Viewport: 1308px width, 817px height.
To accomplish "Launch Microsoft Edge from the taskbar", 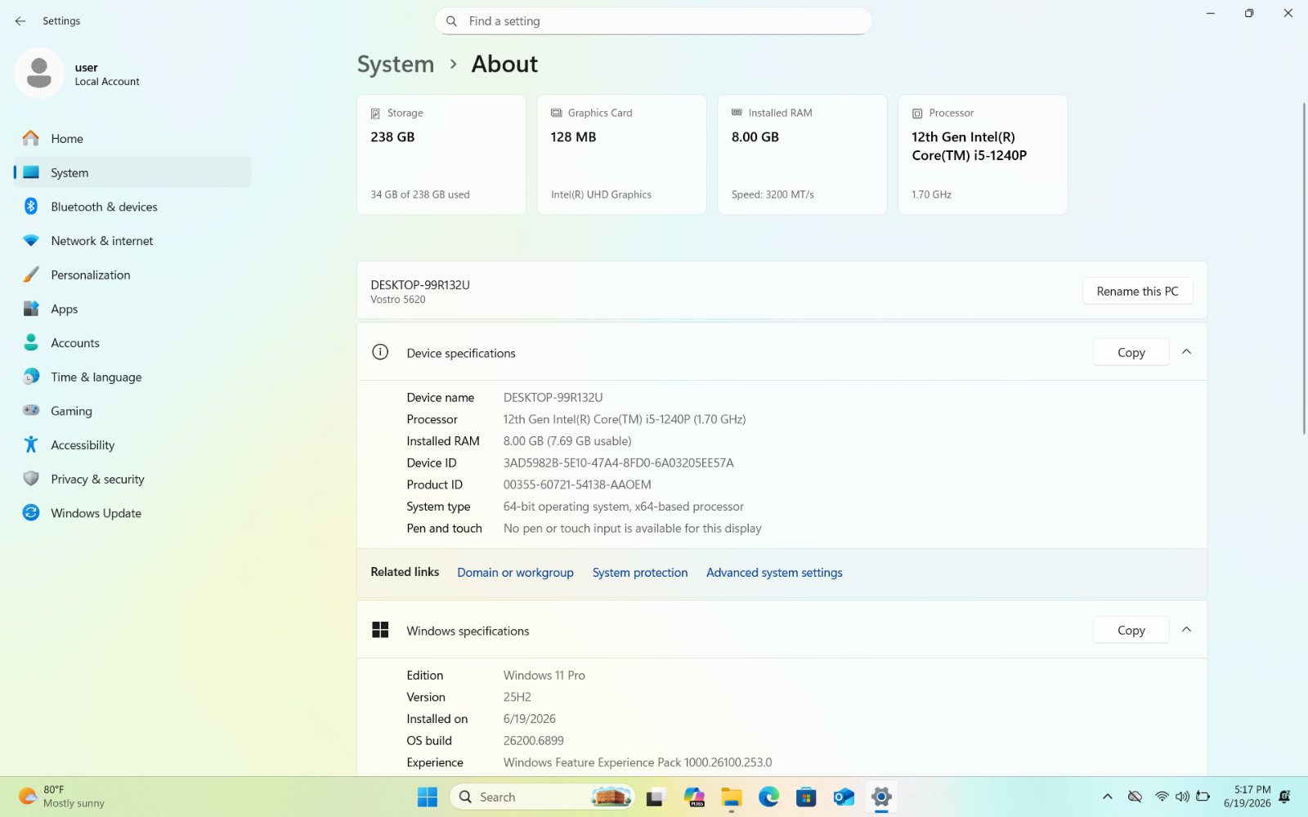I will click(x=769, y=797).
